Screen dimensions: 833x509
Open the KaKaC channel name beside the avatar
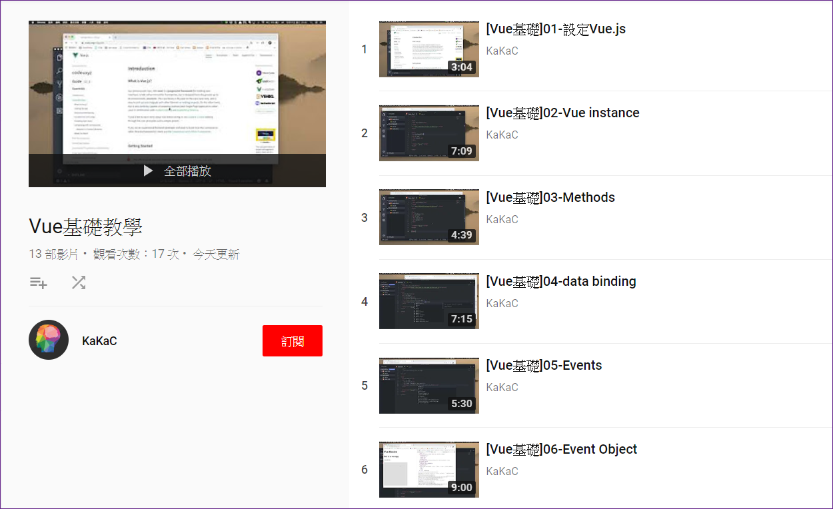99,341
